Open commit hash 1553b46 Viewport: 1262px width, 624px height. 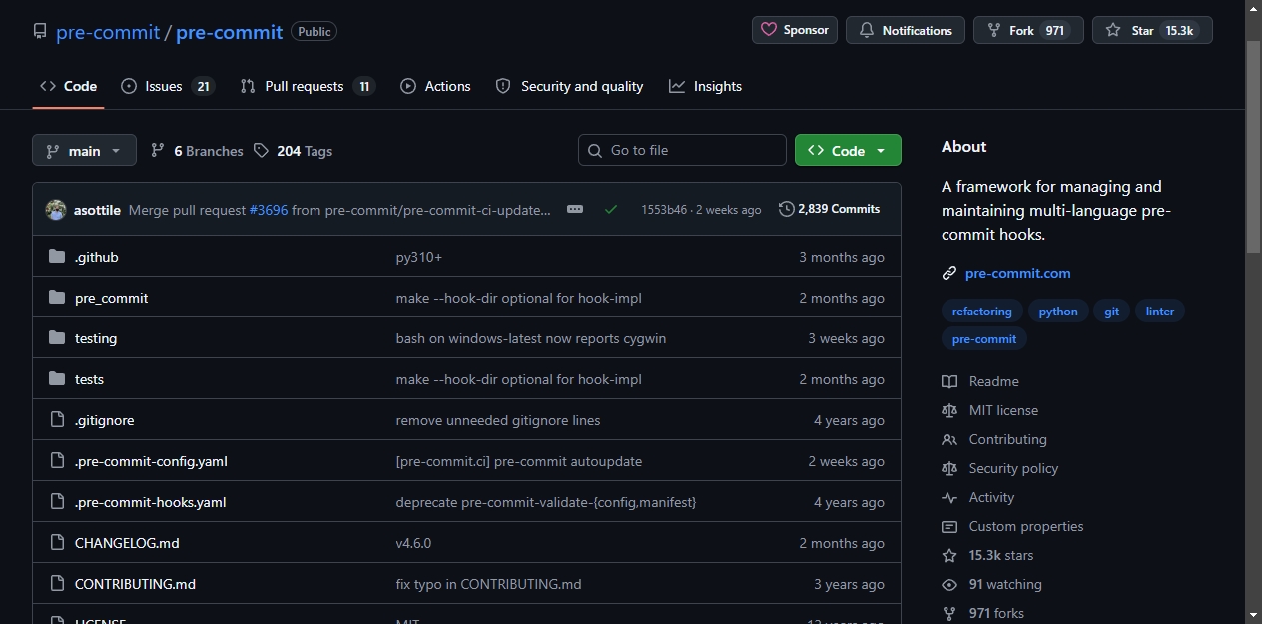point(664,210)
